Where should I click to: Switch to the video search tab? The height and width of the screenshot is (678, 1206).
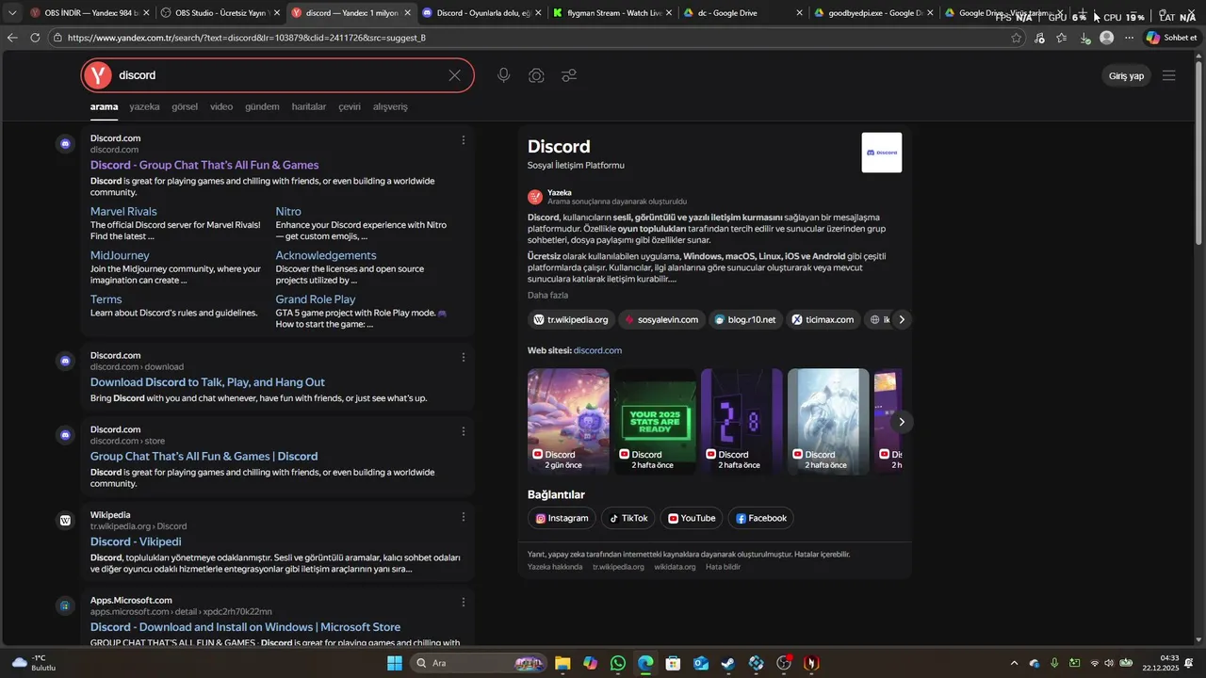pos(221,107)
